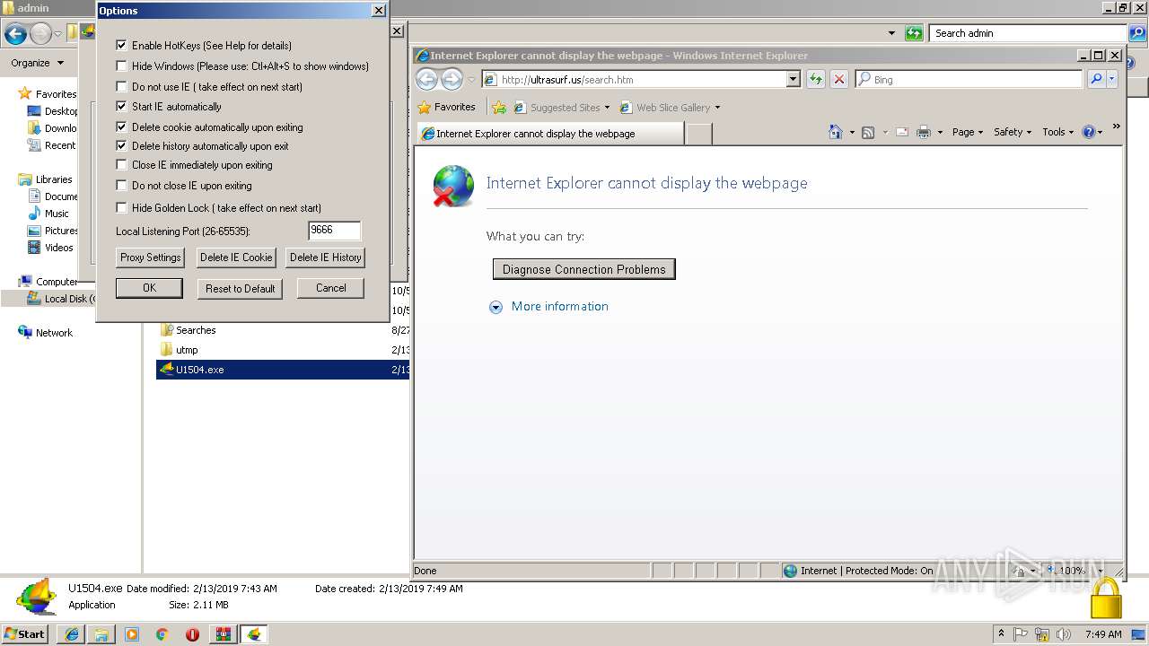Show hidden tray icons arrow
This screenshot has width=1149, height=646.
pos(1002,633)
